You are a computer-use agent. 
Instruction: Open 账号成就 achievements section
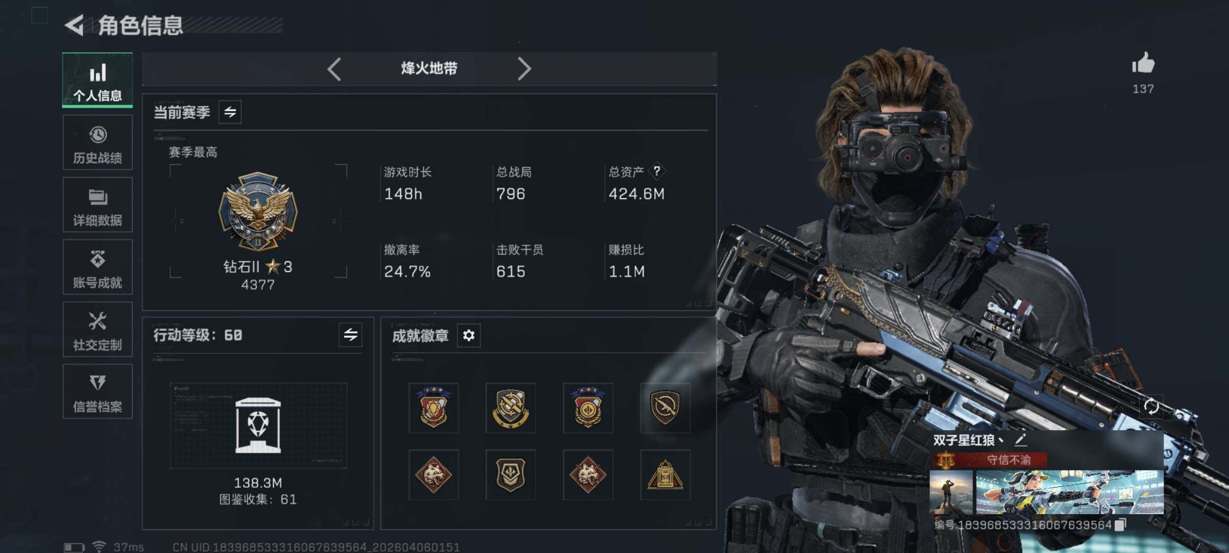tap(97, 267)
